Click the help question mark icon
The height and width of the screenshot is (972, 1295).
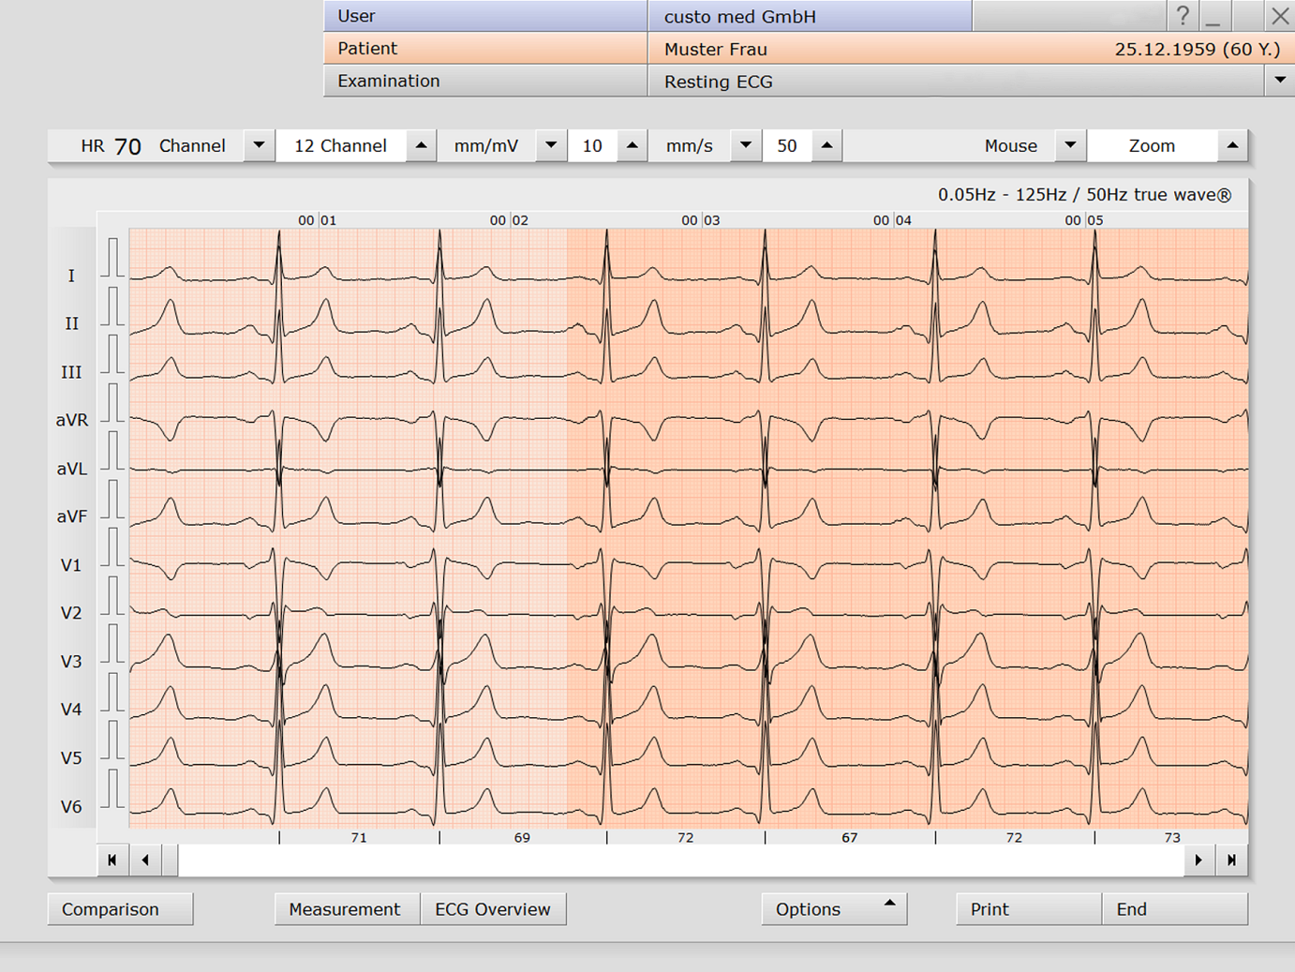pyautogui.click(x=1183, y=16)
